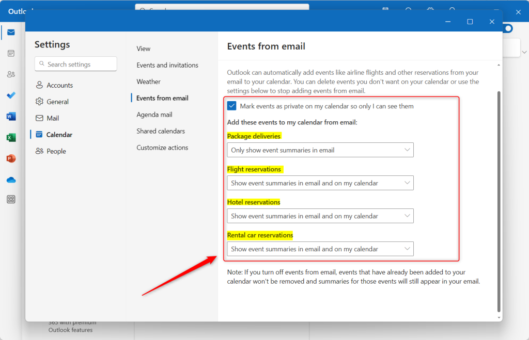529x340 pixels.
Task: Click scroll-down arrow of settings scrollbar
Action: (499, 317)
